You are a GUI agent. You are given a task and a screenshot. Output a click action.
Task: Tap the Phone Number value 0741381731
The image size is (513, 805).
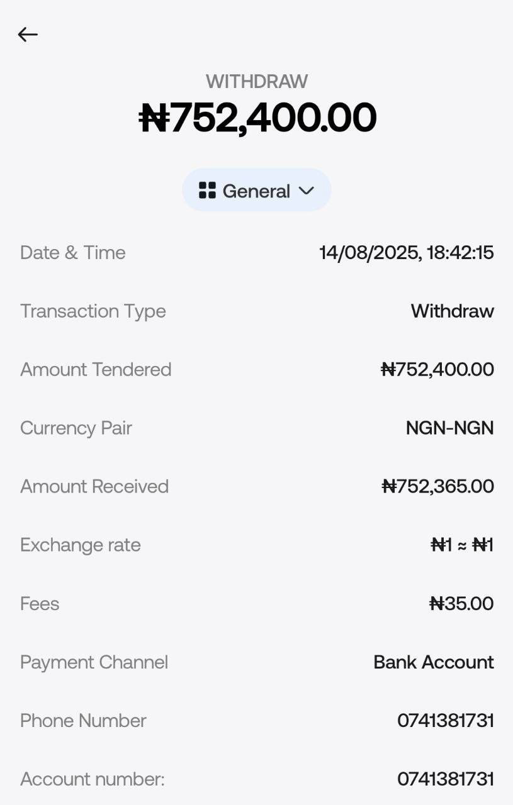(x=446, y=721)
